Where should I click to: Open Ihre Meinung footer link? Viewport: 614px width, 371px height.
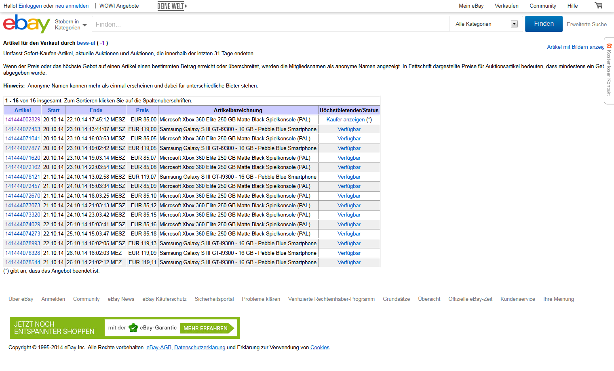[x=558, y=299]
